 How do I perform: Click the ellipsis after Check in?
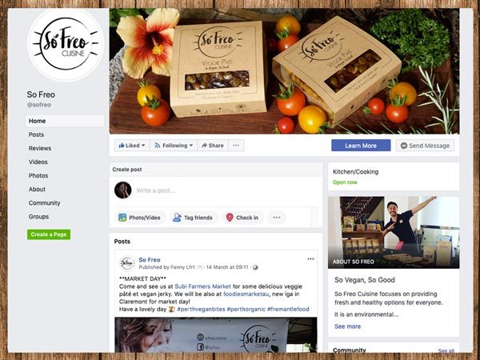[277, 218]
